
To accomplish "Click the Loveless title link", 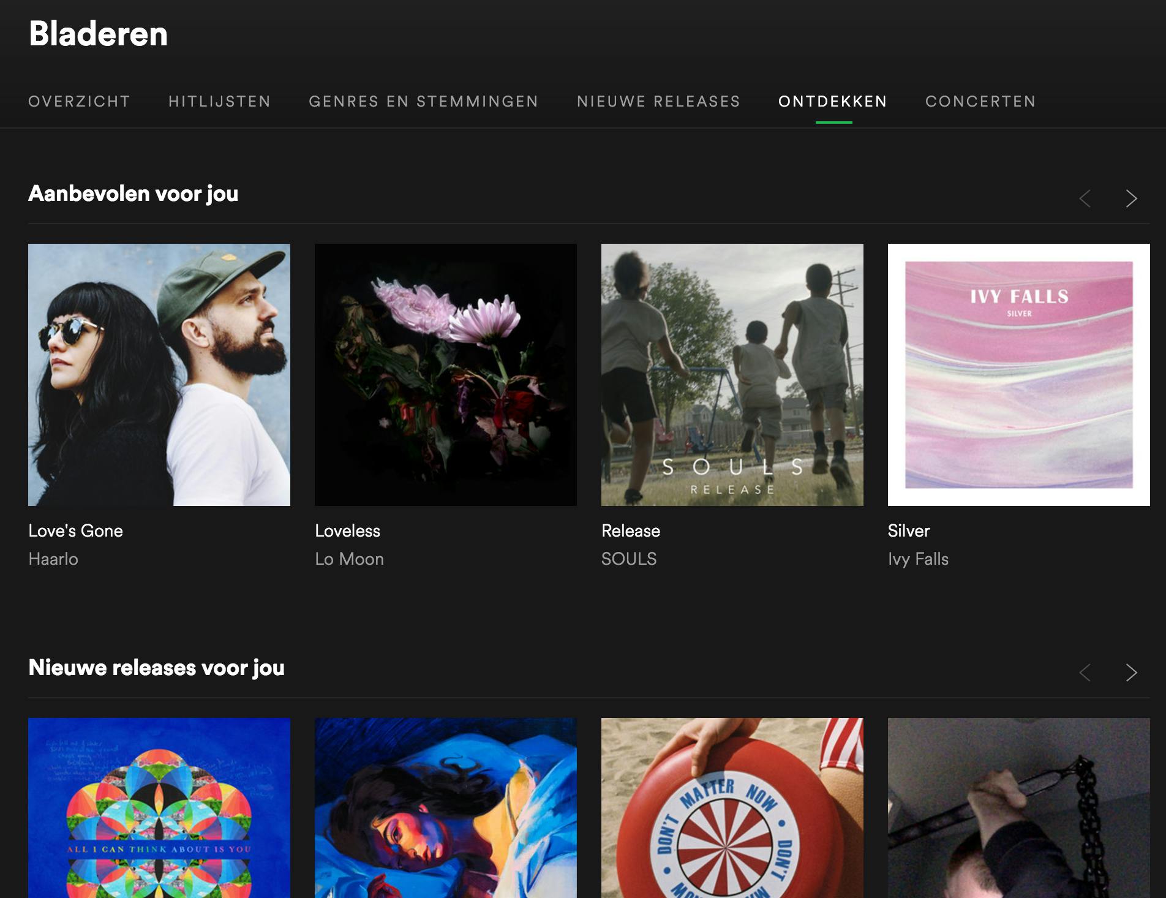I will click(x=347, y=531).
